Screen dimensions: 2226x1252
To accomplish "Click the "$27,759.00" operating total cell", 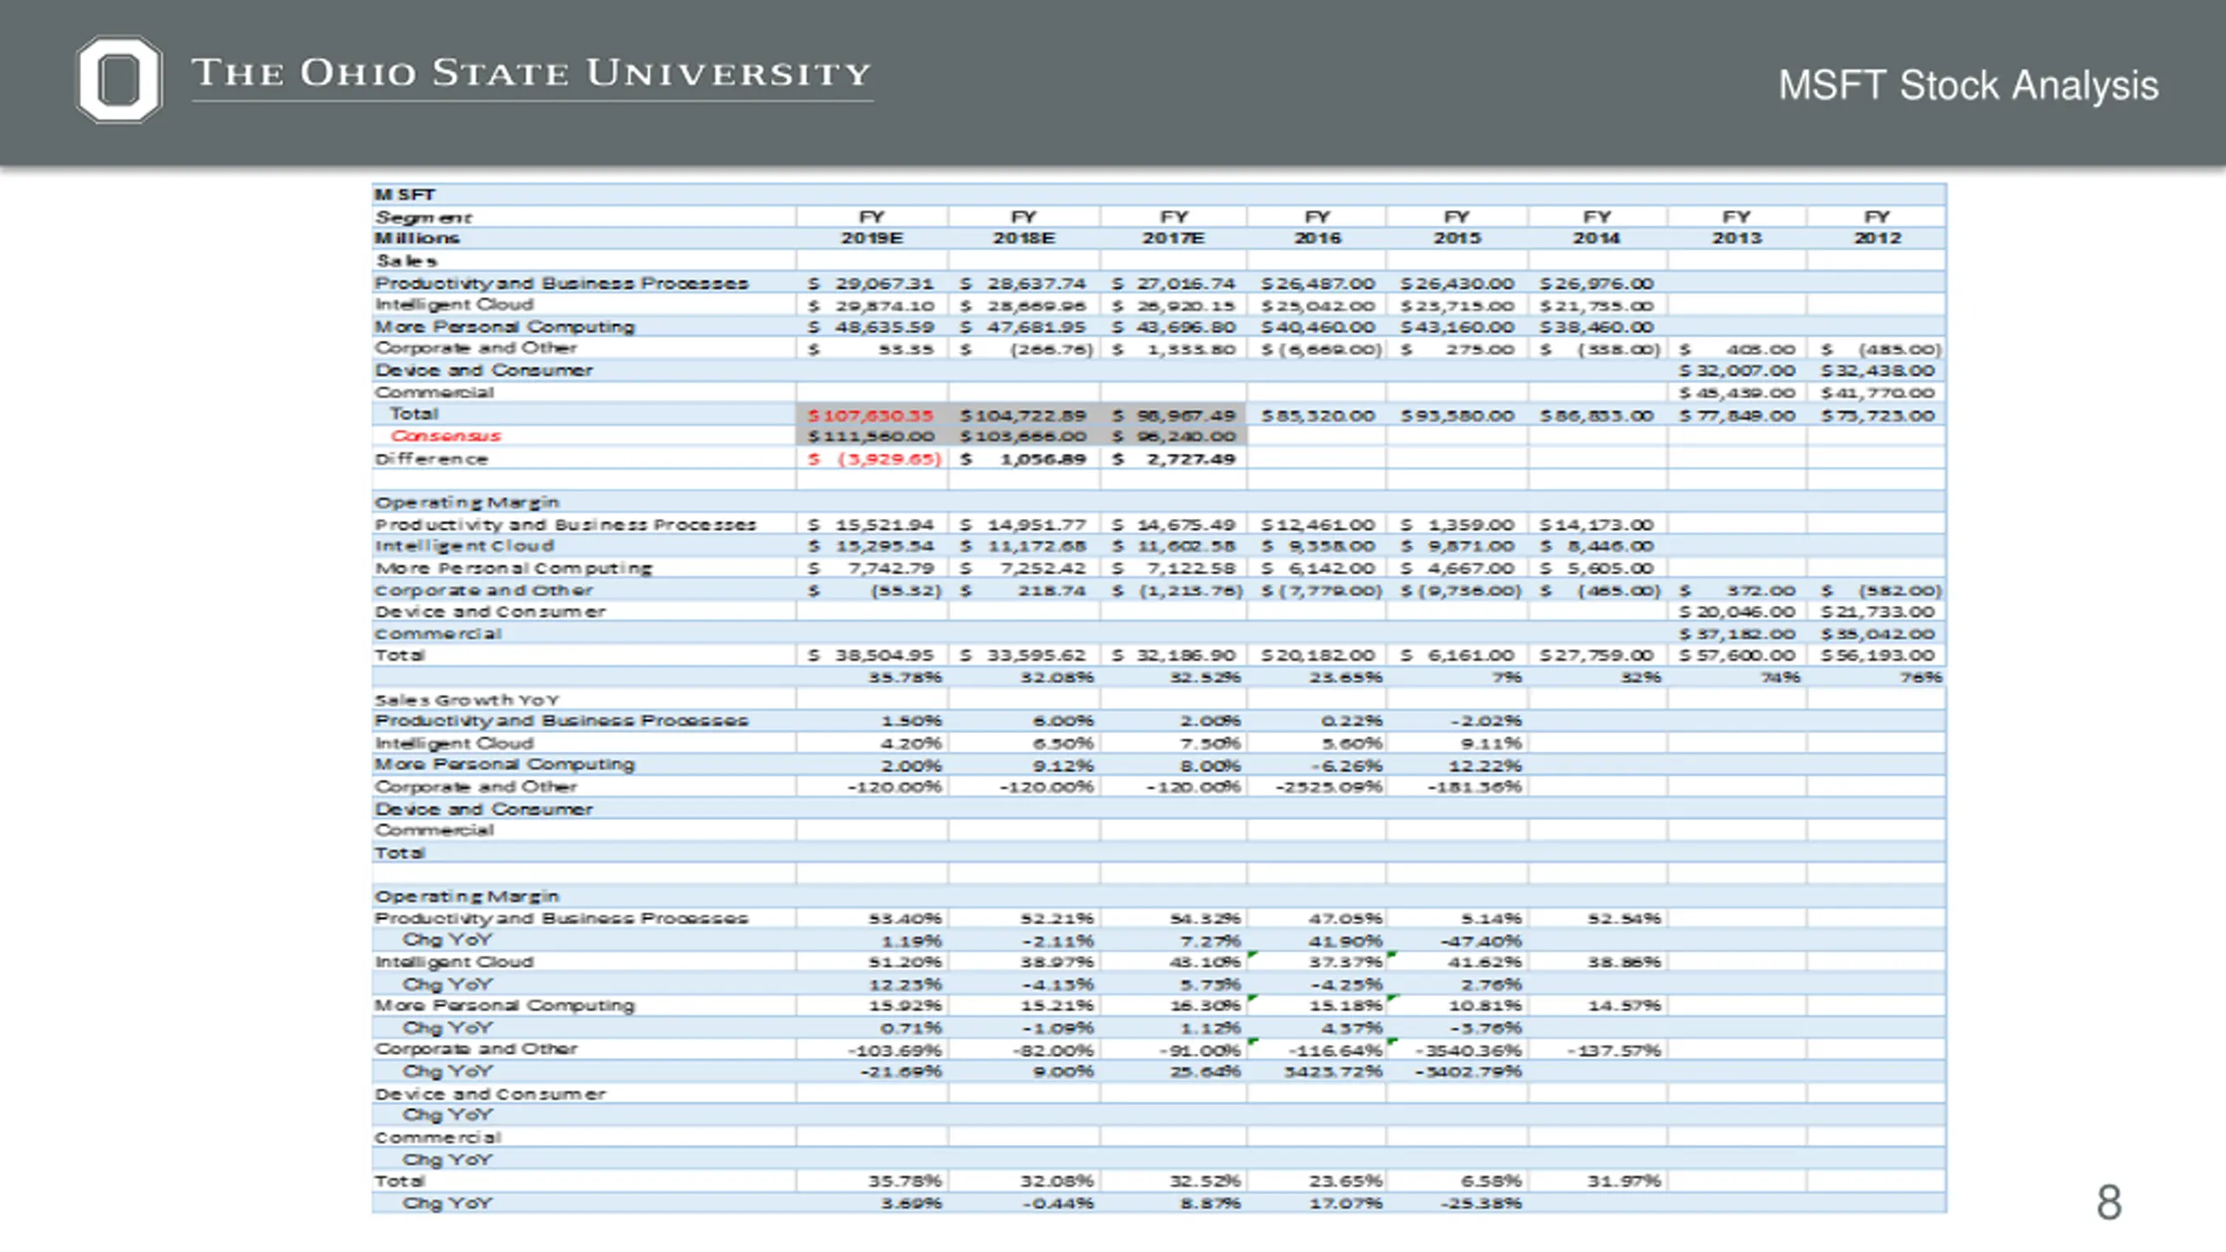I will 1596,655.
